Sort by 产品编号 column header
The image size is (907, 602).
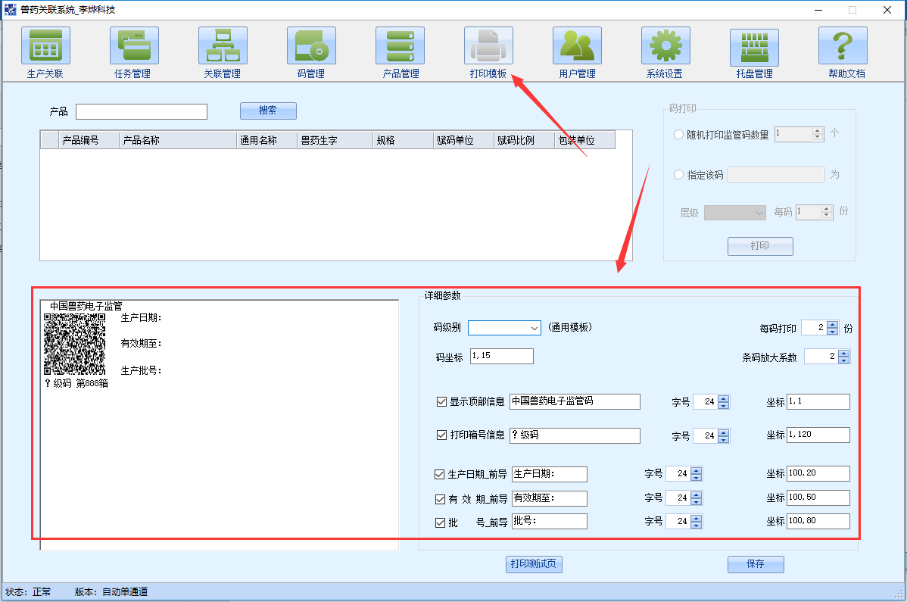(89, 140)
